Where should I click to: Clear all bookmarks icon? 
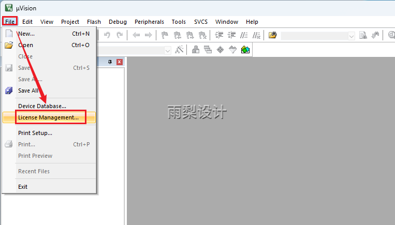click(202, 35)
